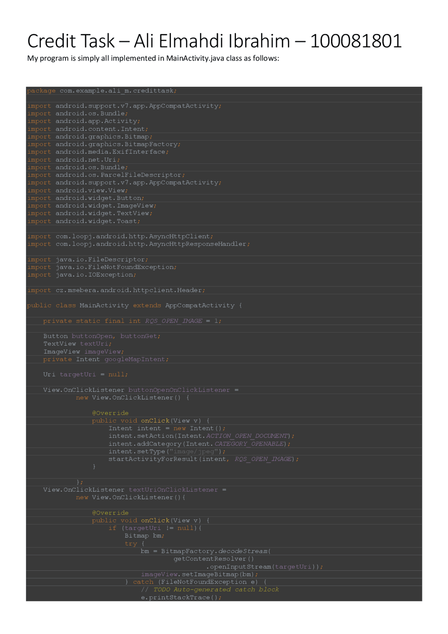Click the line "import android.graphics.BitmapFactory;"
448x634 pixels.
coord(104,144)
